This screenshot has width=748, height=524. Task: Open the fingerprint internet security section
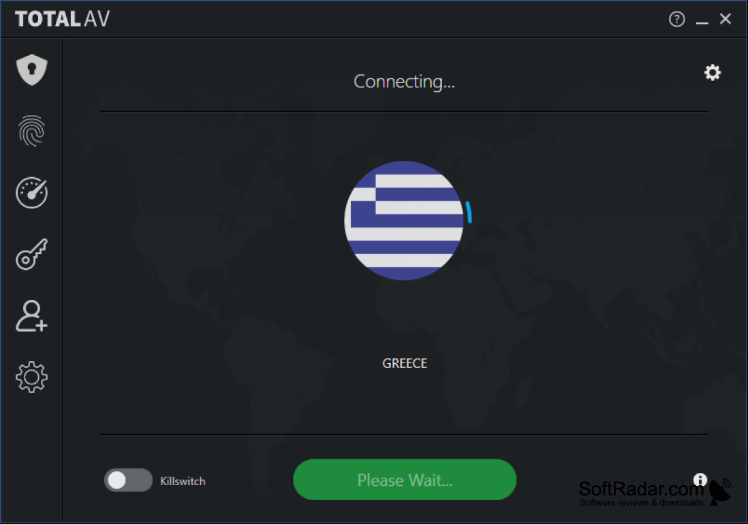31,131
